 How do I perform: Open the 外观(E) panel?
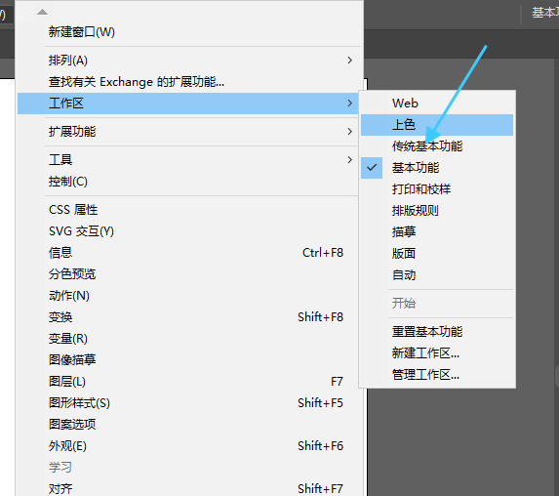[x=188, y=445]
